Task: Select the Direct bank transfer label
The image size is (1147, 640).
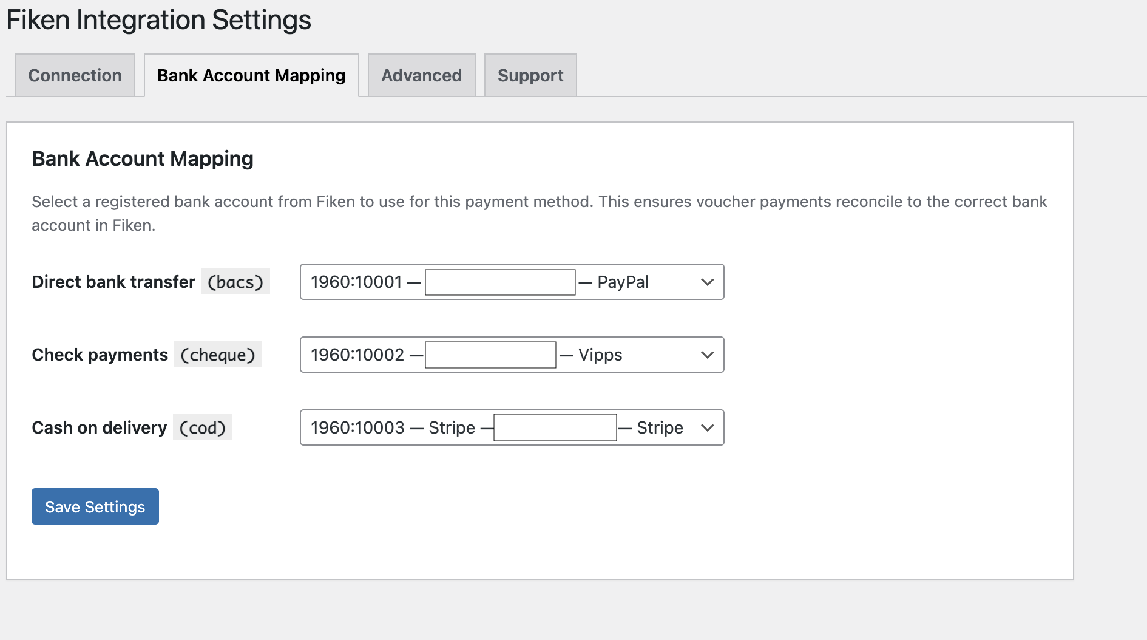Action: [x=113, y=282]
